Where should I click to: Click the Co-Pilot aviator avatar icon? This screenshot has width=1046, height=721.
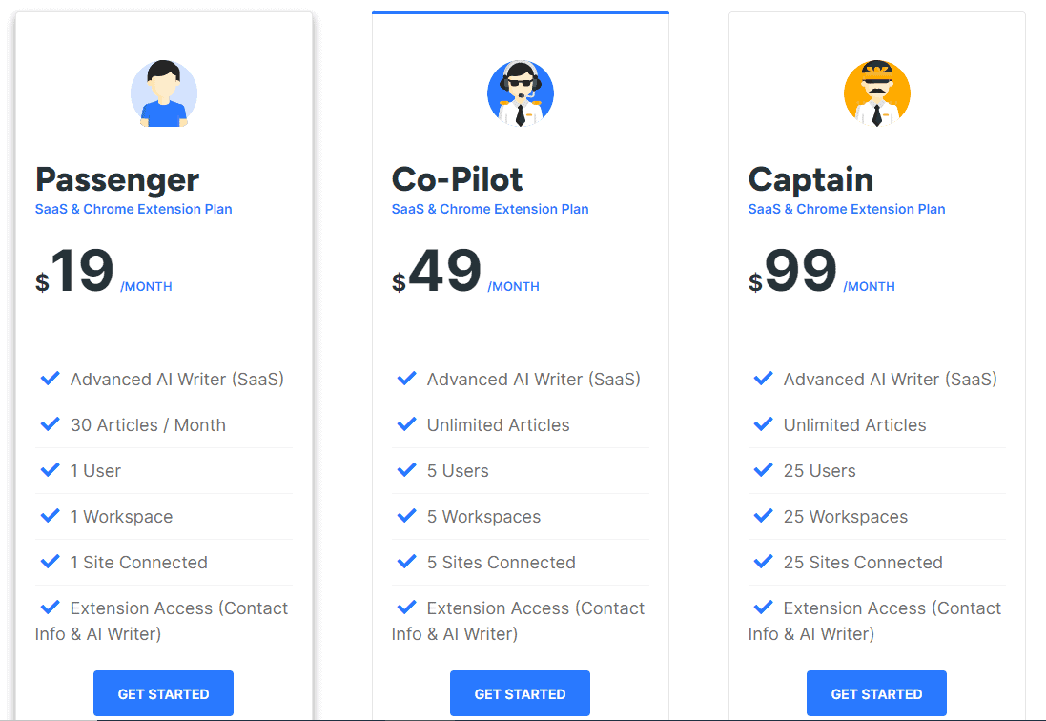click(520, 93)
